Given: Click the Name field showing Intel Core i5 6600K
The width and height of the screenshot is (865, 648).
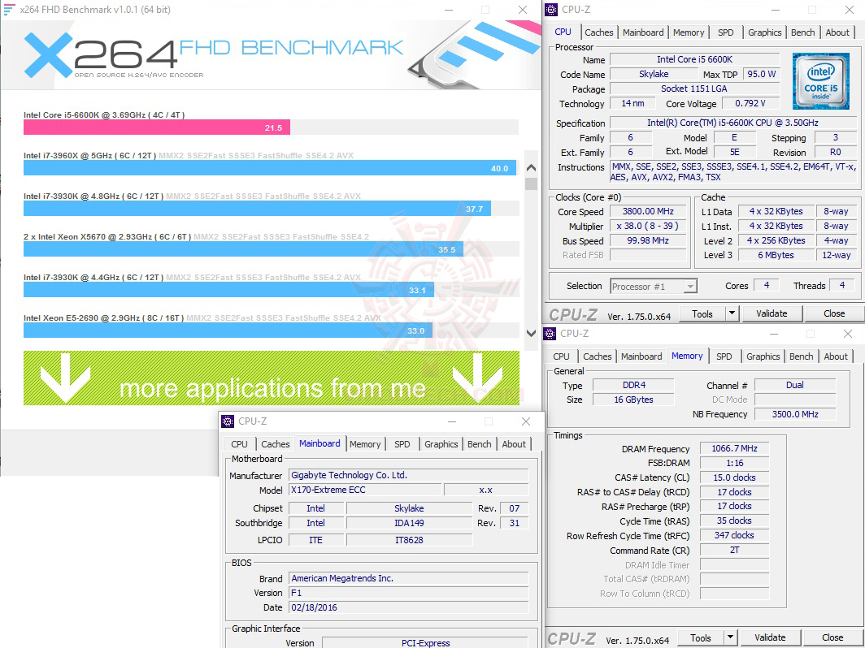Looking at the screenshot, I should click(x=694, y=59).
